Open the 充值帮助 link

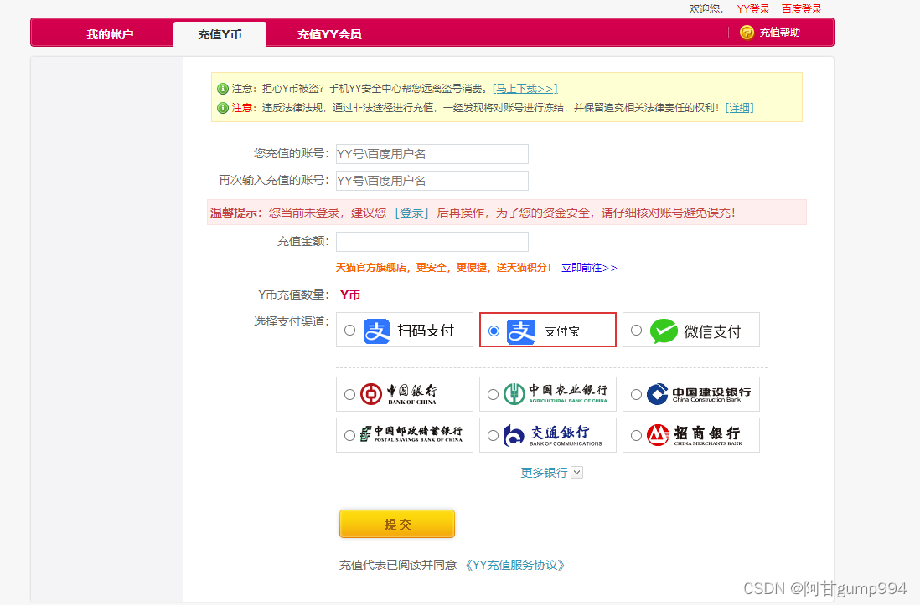[779, 33]
